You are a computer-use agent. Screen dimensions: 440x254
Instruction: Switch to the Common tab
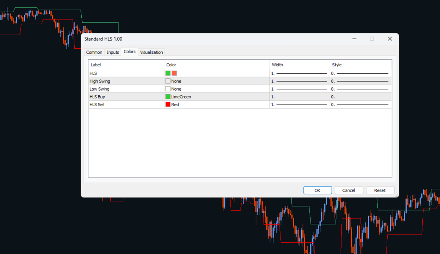(x=94, y=52)
